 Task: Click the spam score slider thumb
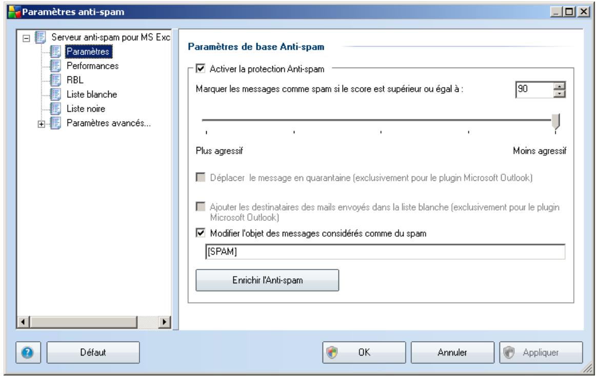tap(555, 121)
